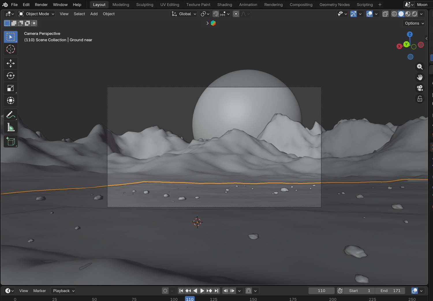
Task: Click the current frame field showing 110
Action: click(x=321, y=291)
